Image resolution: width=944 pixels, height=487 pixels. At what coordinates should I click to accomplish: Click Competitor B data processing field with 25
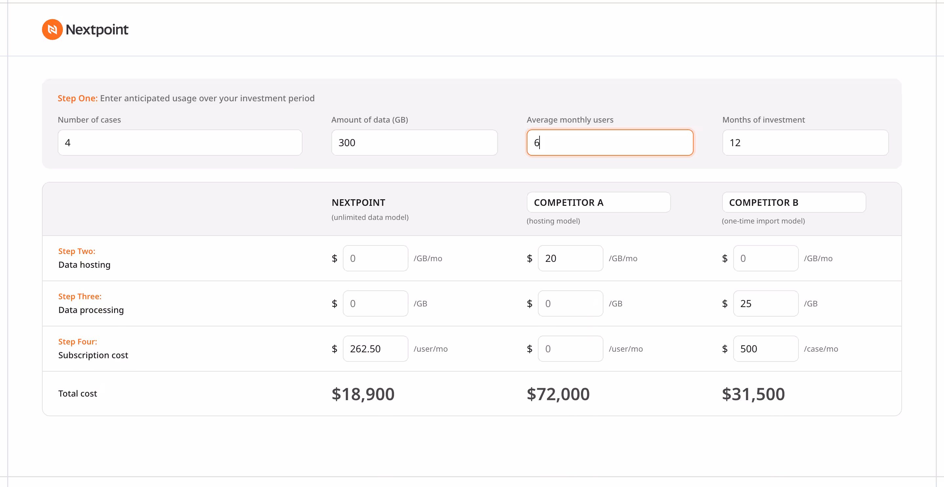pos(766,303)
